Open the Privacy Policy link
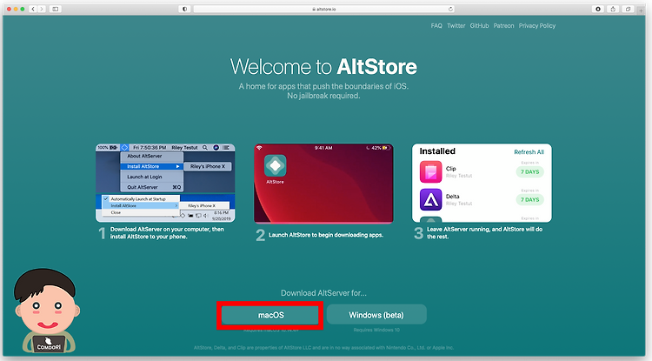Screen dimensions: 652x361 [537, 26]
